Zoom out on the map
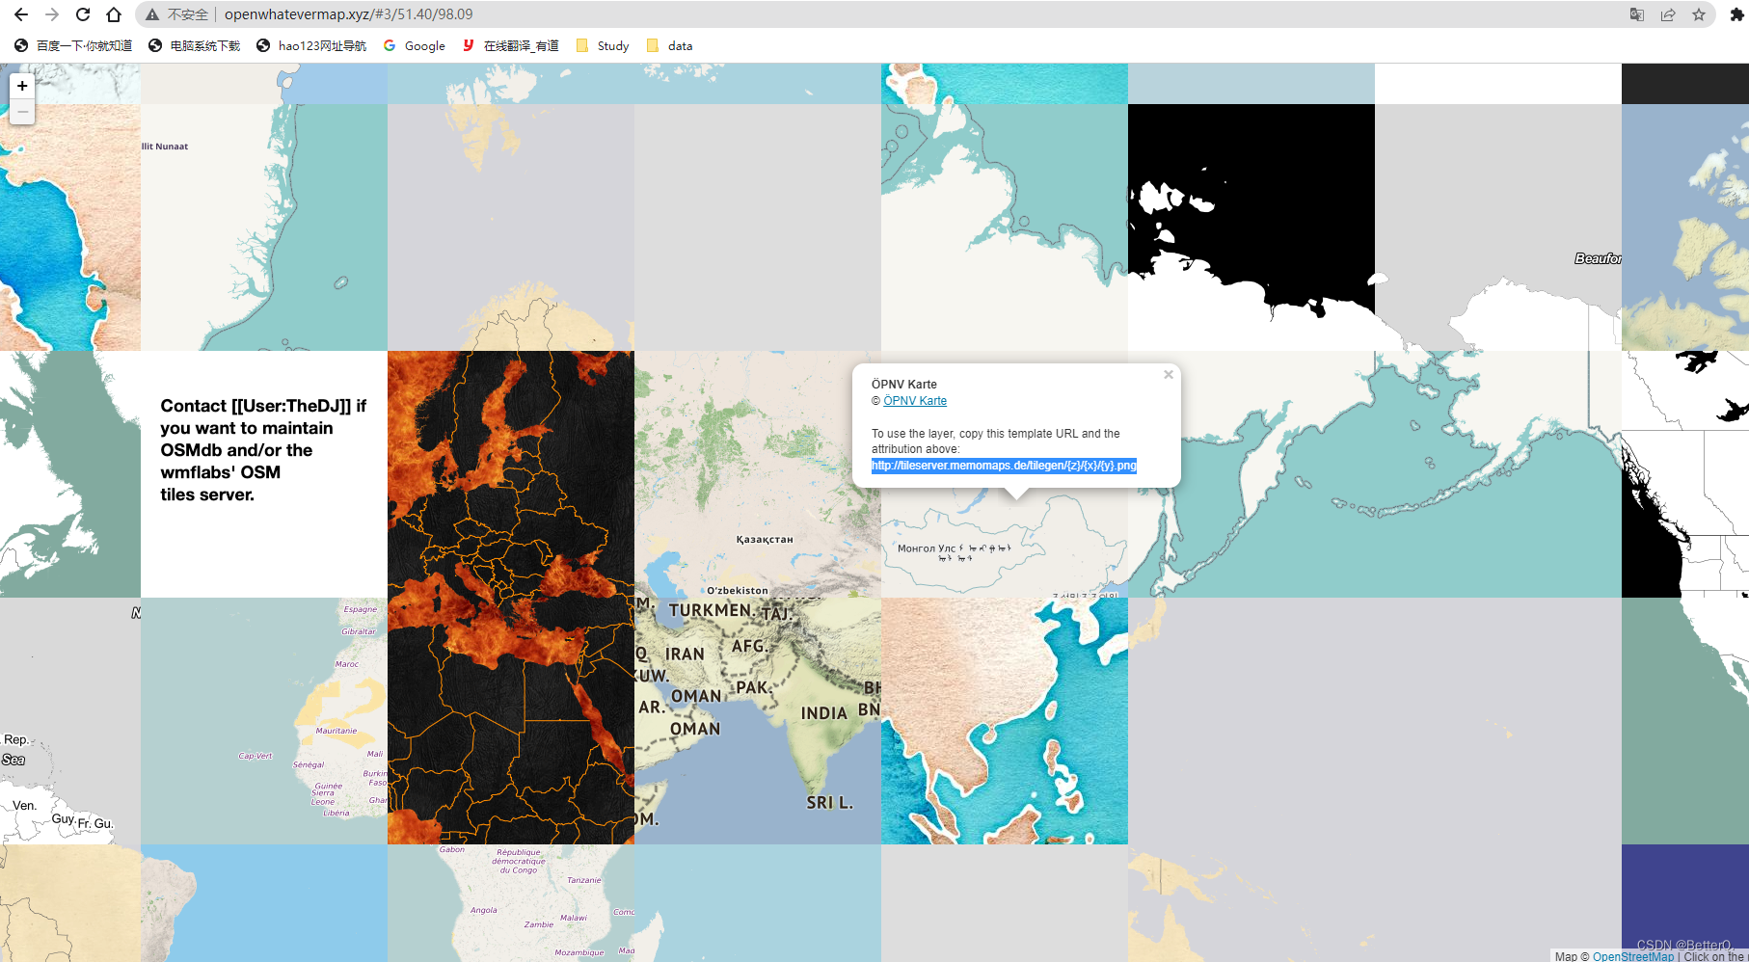 coord(22,112)
